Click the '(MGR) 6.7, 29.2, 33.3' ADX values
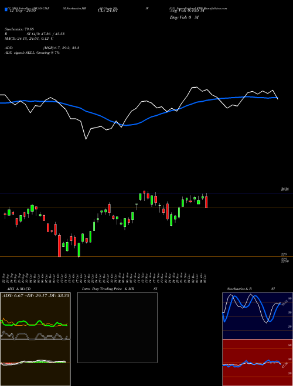 61,48
